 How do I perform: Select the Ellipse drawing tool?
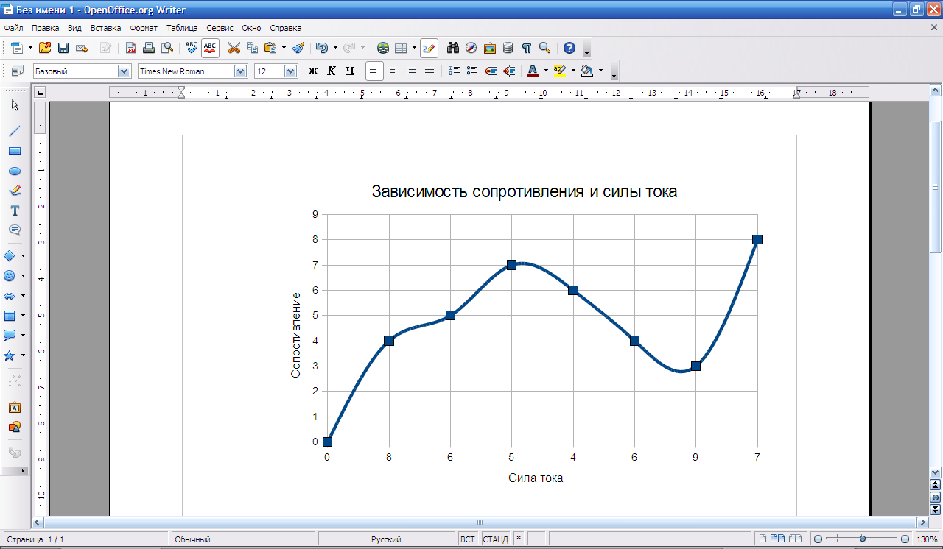(14, 171)
